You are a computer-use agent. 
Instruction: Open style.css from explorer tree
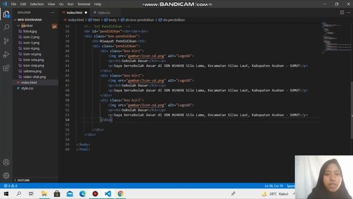coord(27,88)
